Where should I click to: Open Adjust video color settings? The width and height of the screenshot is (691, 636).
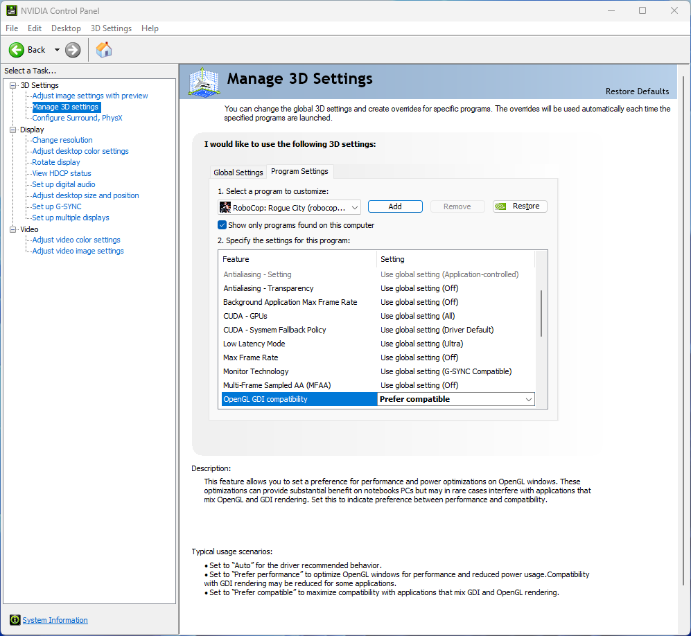click(76, 240)
